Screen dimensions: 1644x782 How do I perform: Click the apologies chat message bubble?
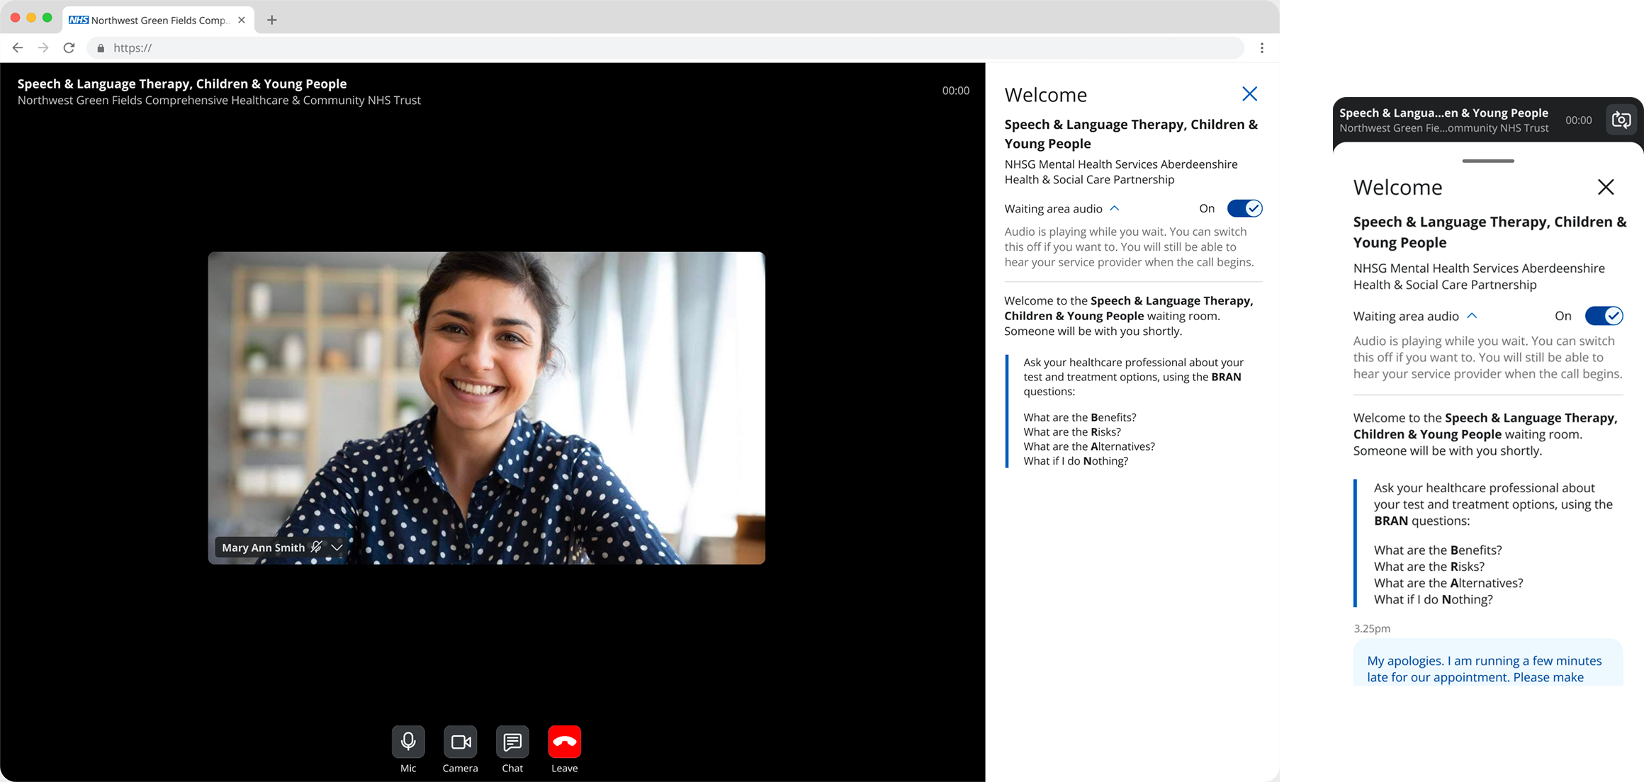tap(1487, 666)
